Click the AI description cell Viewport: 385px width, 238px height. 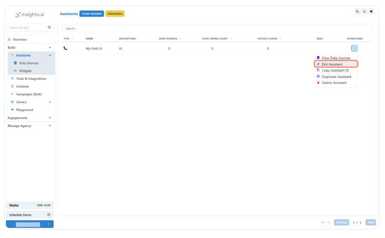tap(120, 48)
